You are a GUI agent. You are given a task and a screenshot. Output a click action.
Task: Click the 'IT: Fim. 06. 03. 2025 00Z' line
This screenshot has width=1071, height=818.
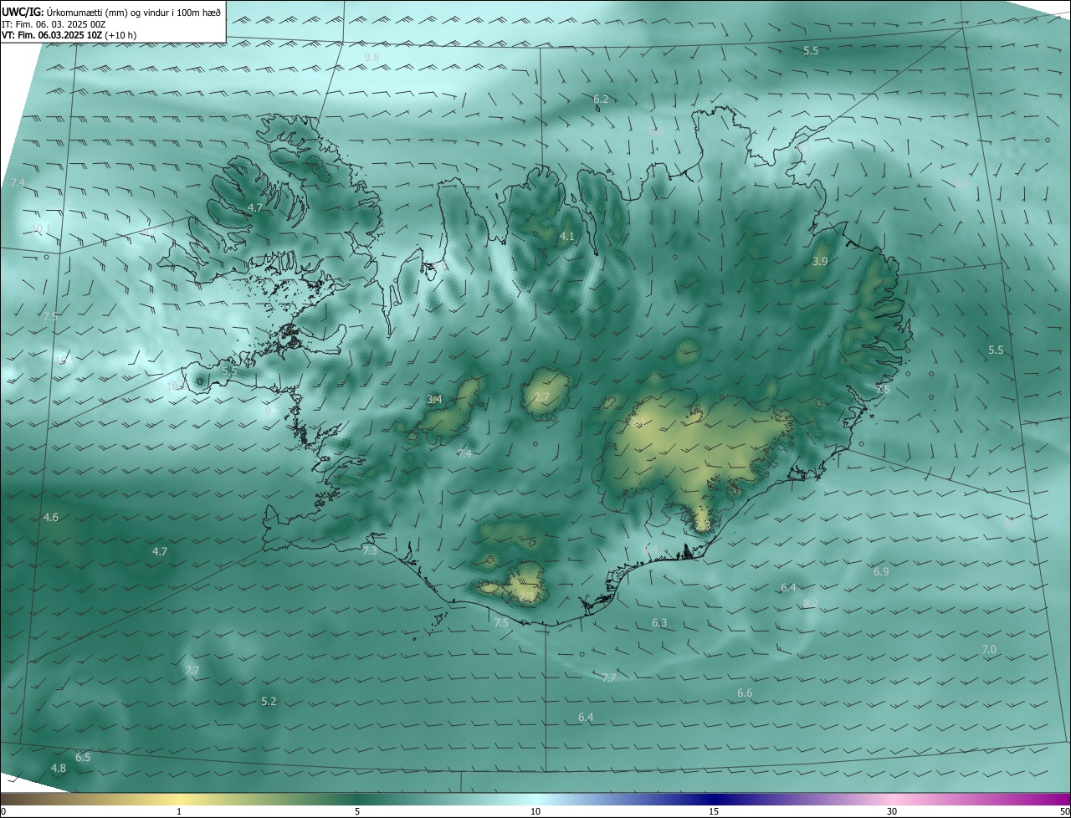[x=54, y=24]
